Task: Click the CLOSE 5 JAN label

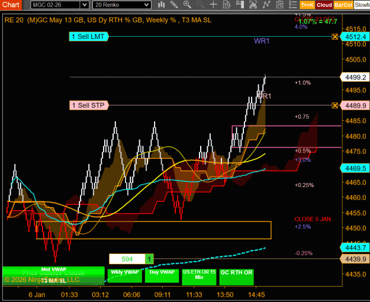Action: point(313,219)
